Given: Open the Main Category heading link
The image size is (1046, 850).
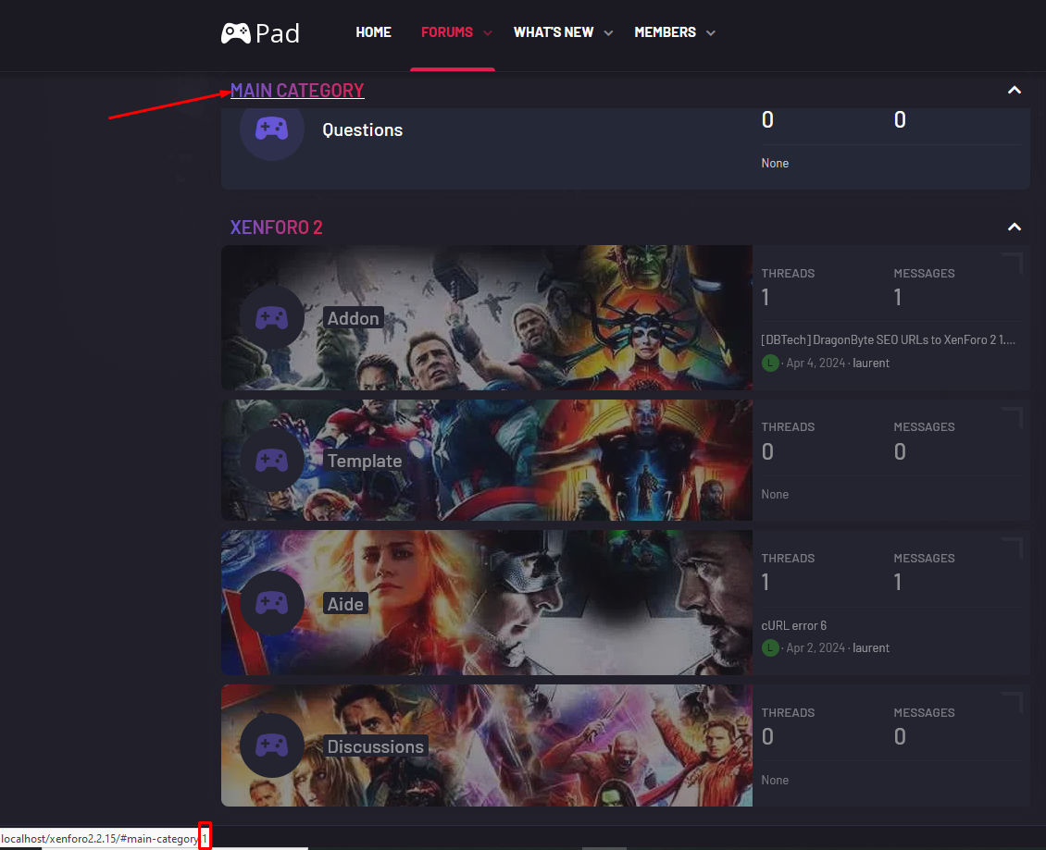Looking at the screenshot, I should [297, 91].
